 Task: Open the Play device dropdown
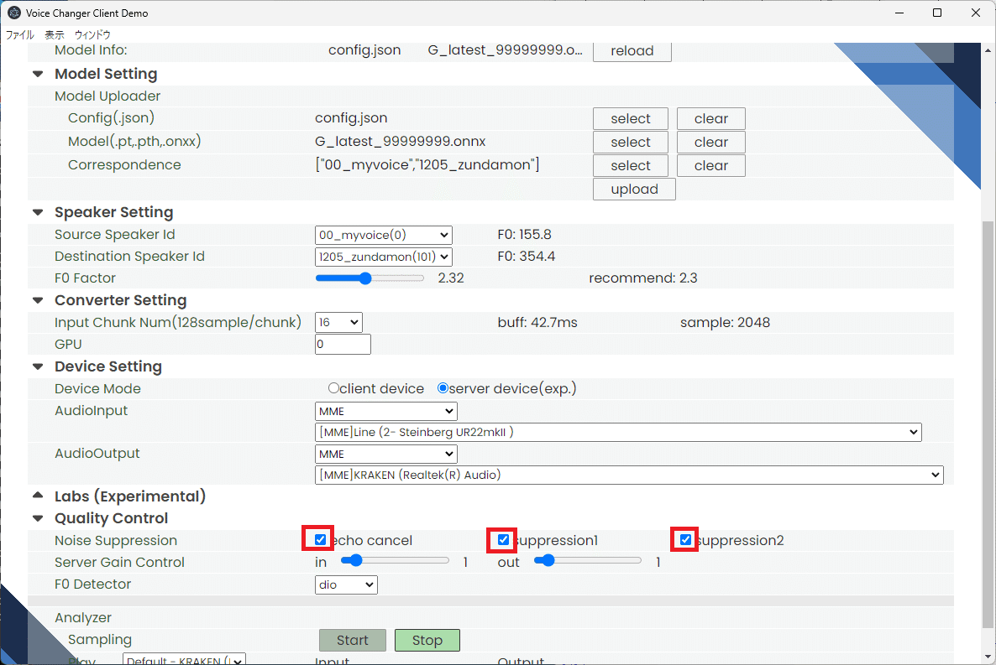[x=184, y=660]
